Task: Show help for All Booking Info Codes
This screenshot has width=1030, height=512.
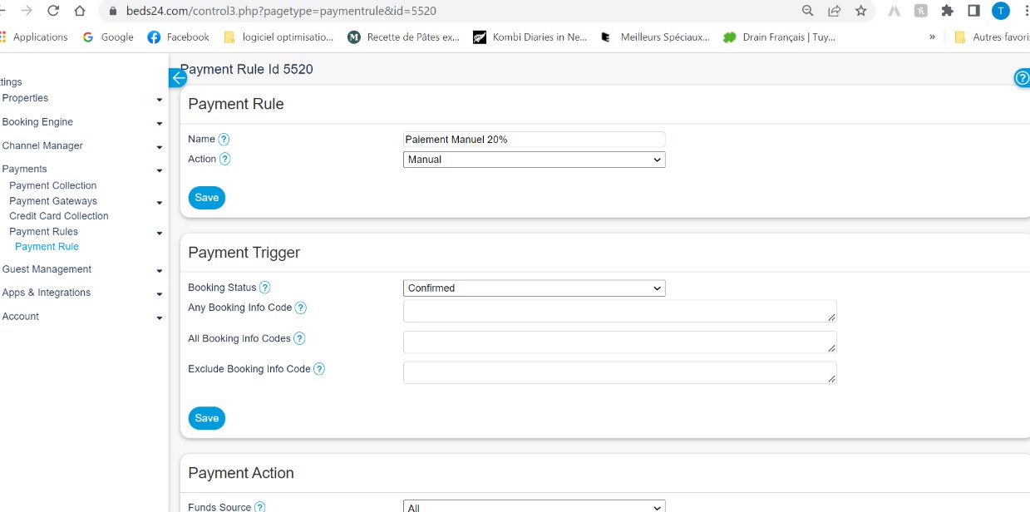Action: pyautogui.click(x=299, y=338)
